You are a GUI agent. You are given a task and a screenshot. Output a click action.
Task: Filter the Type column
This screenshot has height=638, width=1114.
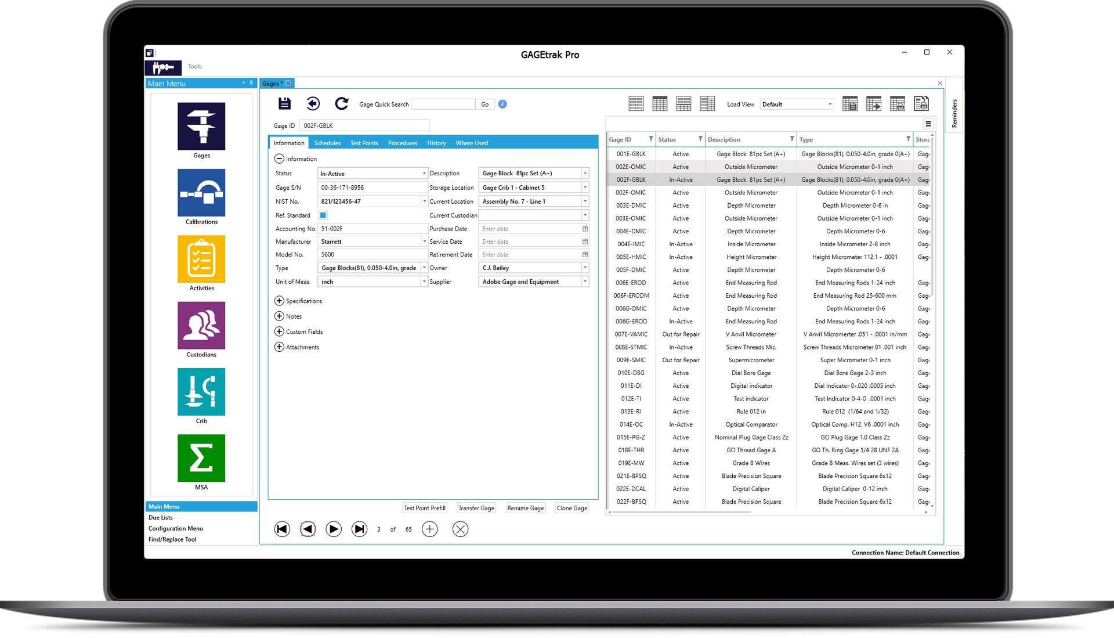click(x=909, y=139)
